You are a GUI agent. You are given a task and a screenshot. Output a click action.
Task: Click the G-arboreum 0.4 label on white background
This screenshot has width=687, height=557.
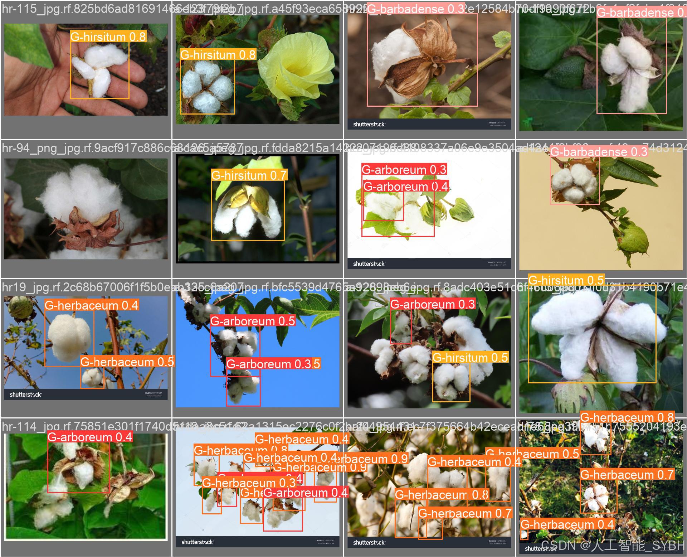[405, 187]
